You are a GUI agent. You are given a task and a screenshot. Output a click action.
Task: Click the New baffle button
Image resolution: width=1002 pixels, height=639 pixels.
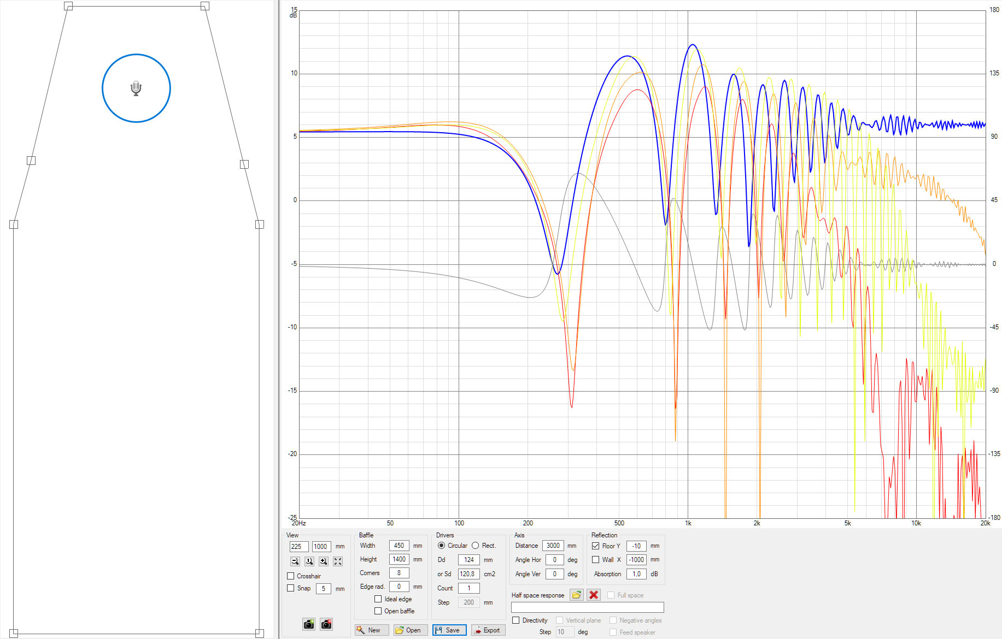pos(372,630)
